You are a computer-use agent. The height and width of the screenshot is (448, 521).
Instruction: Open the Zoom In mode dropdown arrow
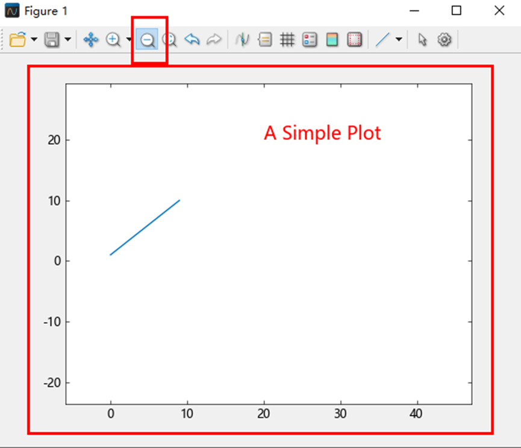(x=128, y=39)
